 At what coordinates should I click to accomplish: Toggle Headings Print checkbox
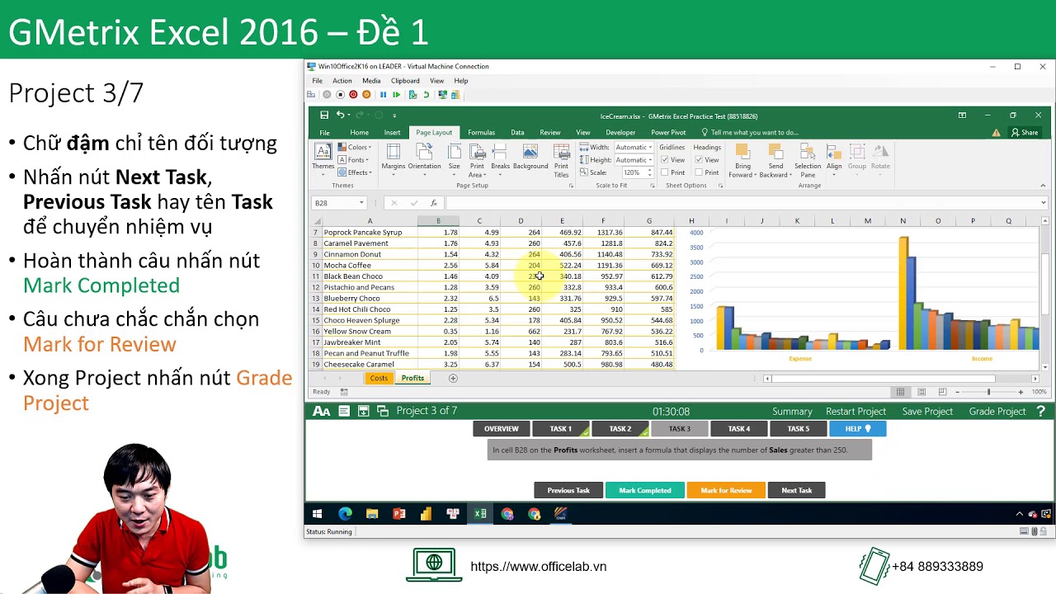pyautogui.click(x=699, y=172)
